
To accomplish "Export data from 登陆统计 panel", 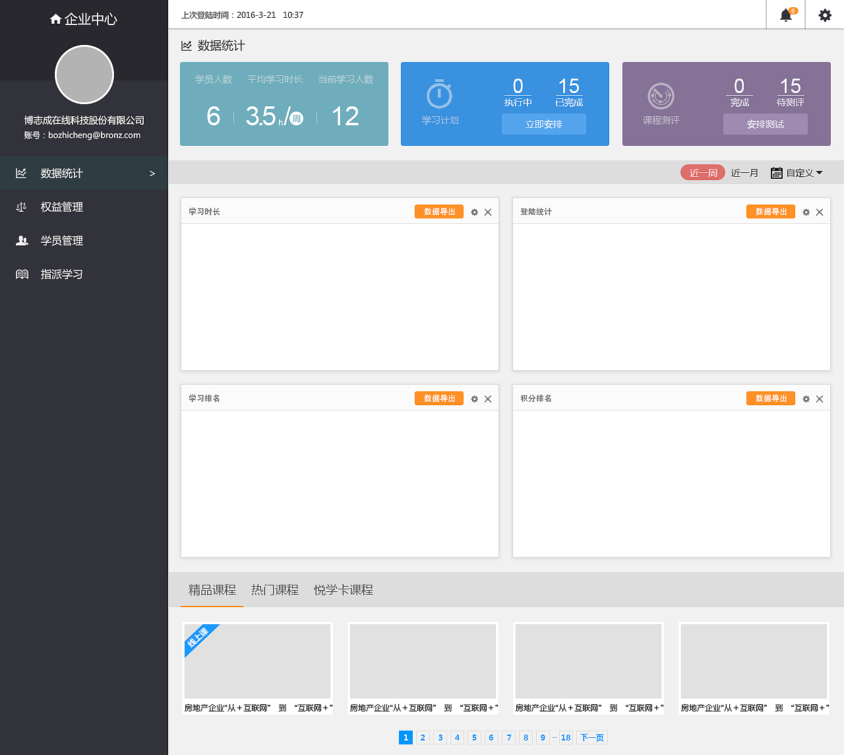I will pos(771,211).
